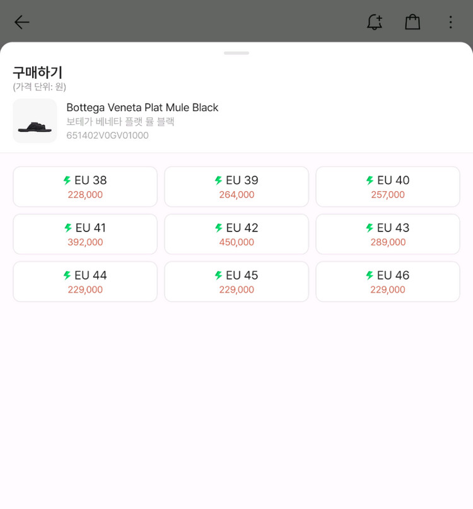Image resolution: width=473 pixels, height=509 pixels.
Task: Click the (가격 단위: 원) note
Action: coord(39,87)
